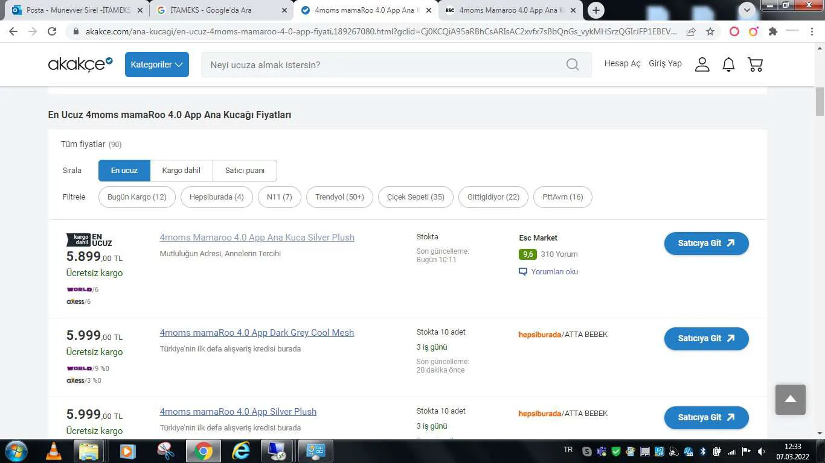The height and width of the screenshot is (463, 825).
Task: Reload the akakce page
Action: [x=53, y=31]
